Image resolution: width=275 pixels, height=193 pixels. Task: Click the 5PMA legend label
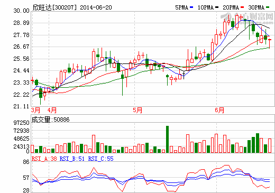pos(182,7)
